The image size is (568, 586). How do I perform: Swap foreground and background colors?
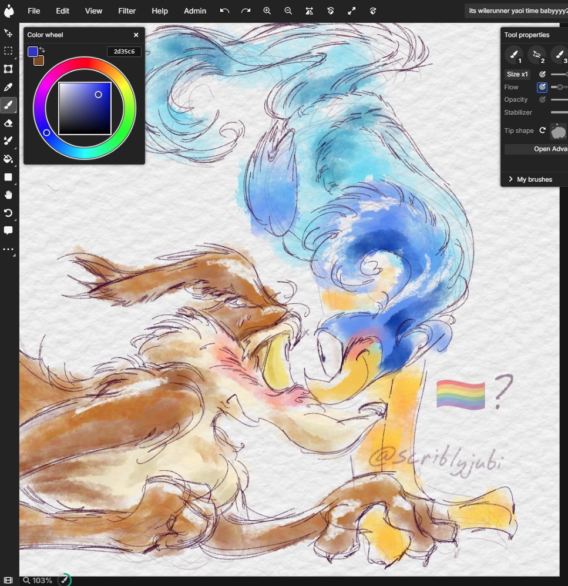(x=42, y=49)
